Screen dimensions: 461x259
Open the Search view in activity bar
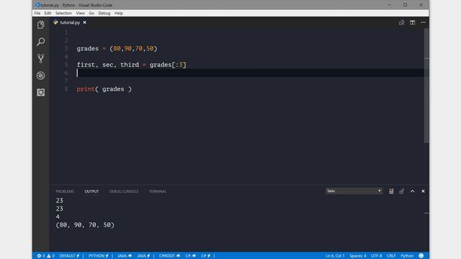[x=41, y=42]
